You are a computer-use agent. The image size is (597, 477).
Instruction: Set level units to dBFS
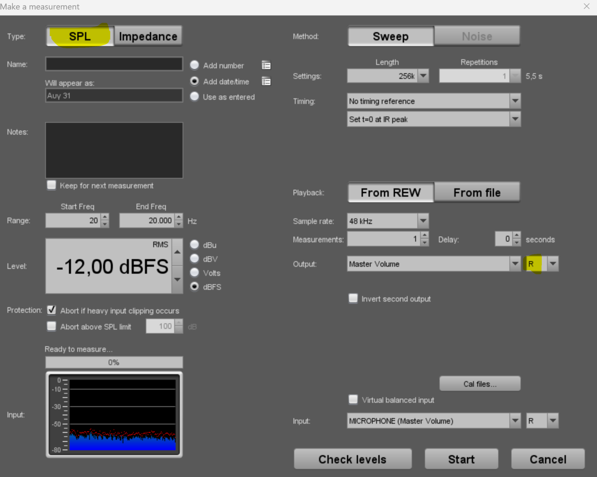[194, 286]
